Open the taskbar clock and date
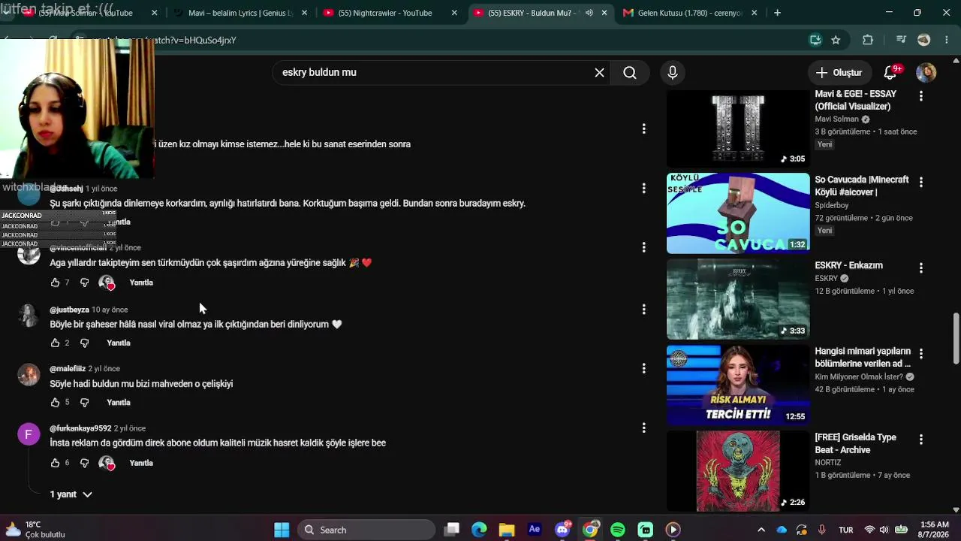This screenshot has width=961, height=541. [x=935, y=530]
